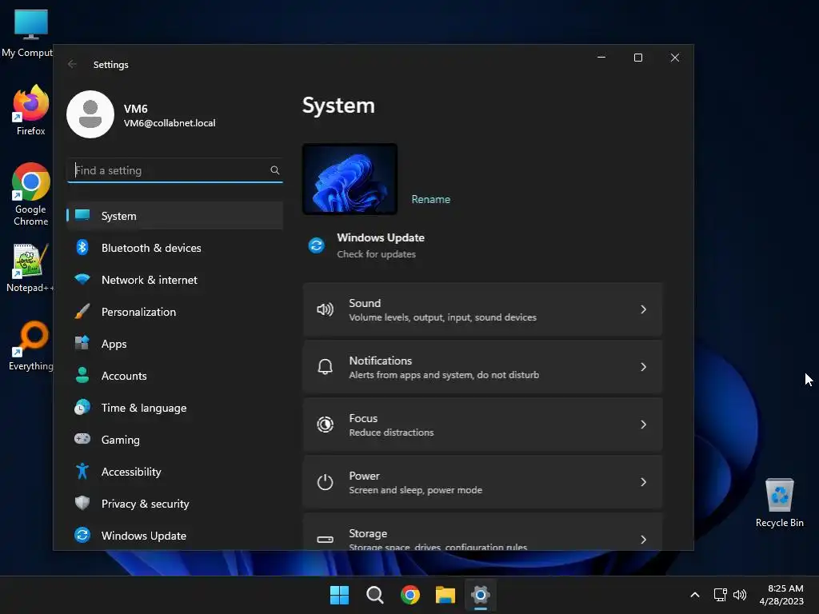The width and height of the screenshot is (819, 614).
Task: Click the Storage drive icon
Action: coord(325,540)
